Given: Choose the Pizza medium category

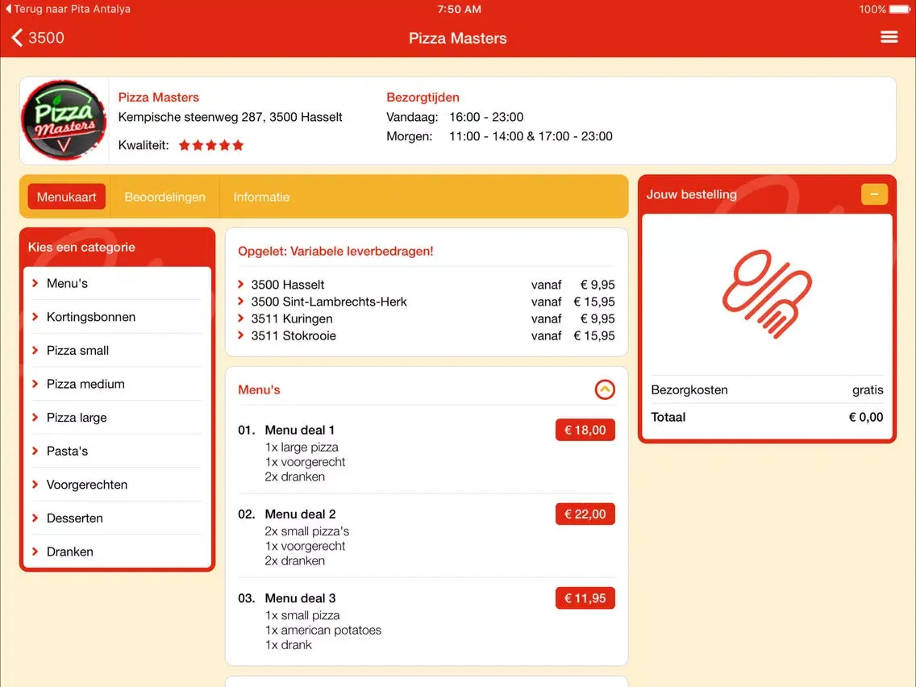Looking at the screenshot, I should (x=117, y=384).
